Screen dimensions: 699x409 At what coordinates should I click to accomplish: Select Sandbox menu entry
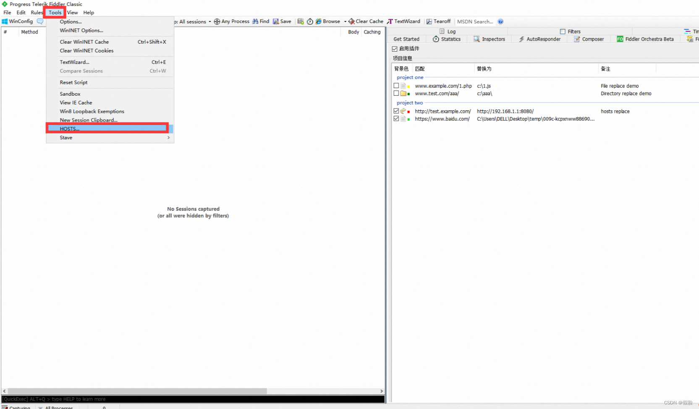tap(110, 94)
